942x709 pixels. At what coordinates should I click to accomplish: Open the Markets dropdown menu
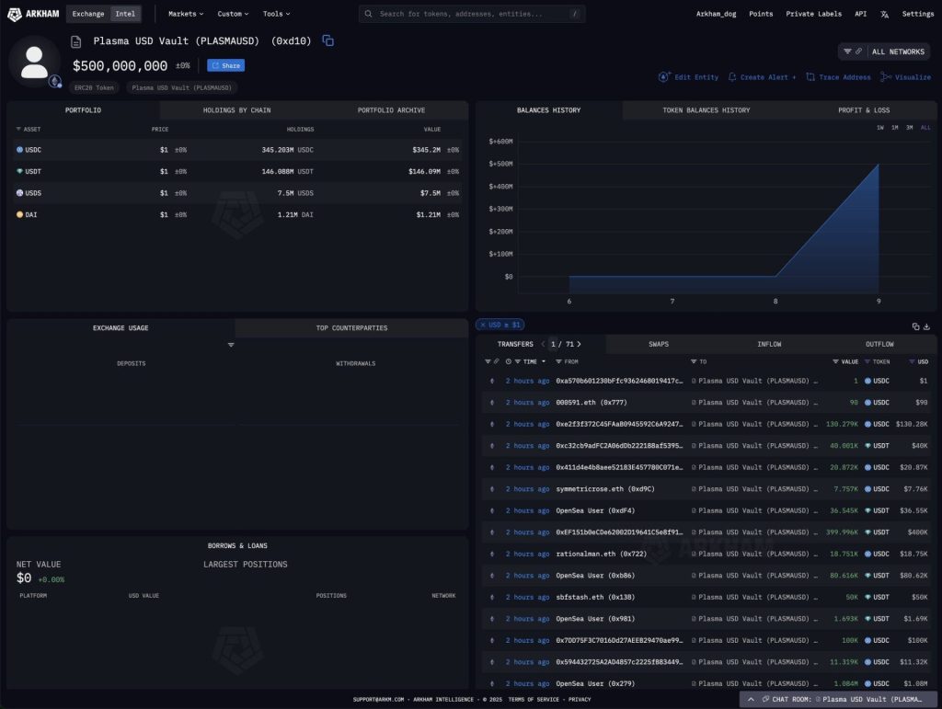click(x=186, y=14)
